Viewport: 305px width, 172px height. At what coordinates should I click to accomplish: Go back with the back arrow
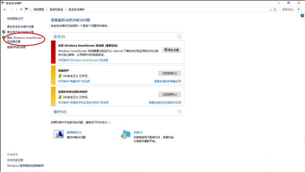(5, 9)
